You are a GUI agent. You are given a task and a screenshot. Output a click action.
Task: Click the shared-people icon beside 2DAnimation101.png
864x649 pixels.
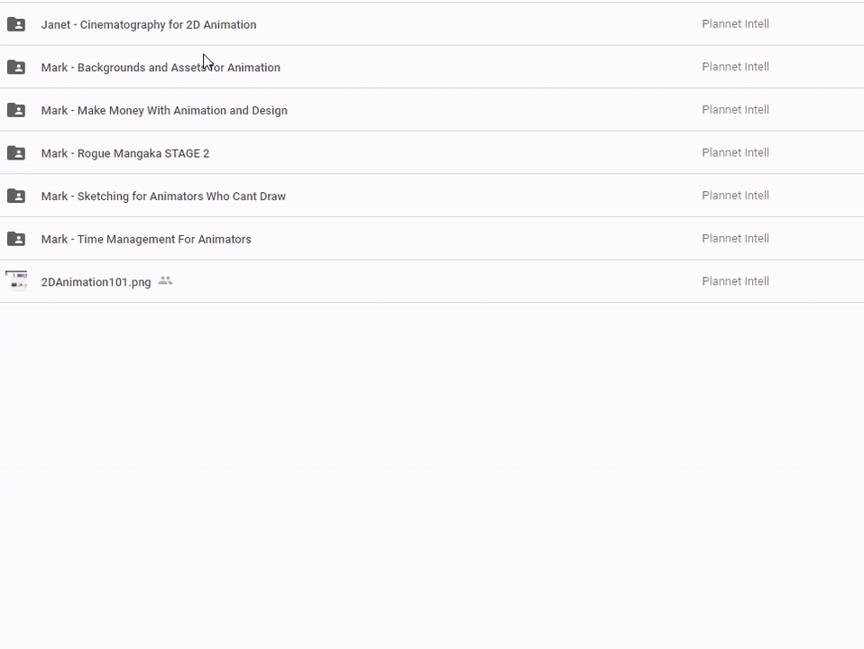click(165, 281)
